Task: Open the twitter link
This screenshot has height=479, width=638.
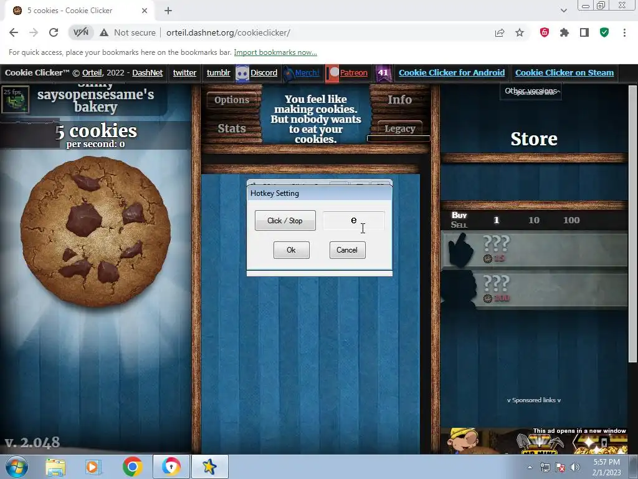Action: point(184,73)
